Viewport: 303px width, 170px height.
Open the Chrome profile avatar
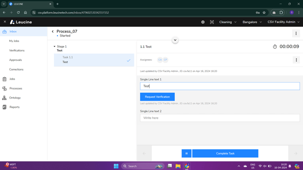coord(292,13)
